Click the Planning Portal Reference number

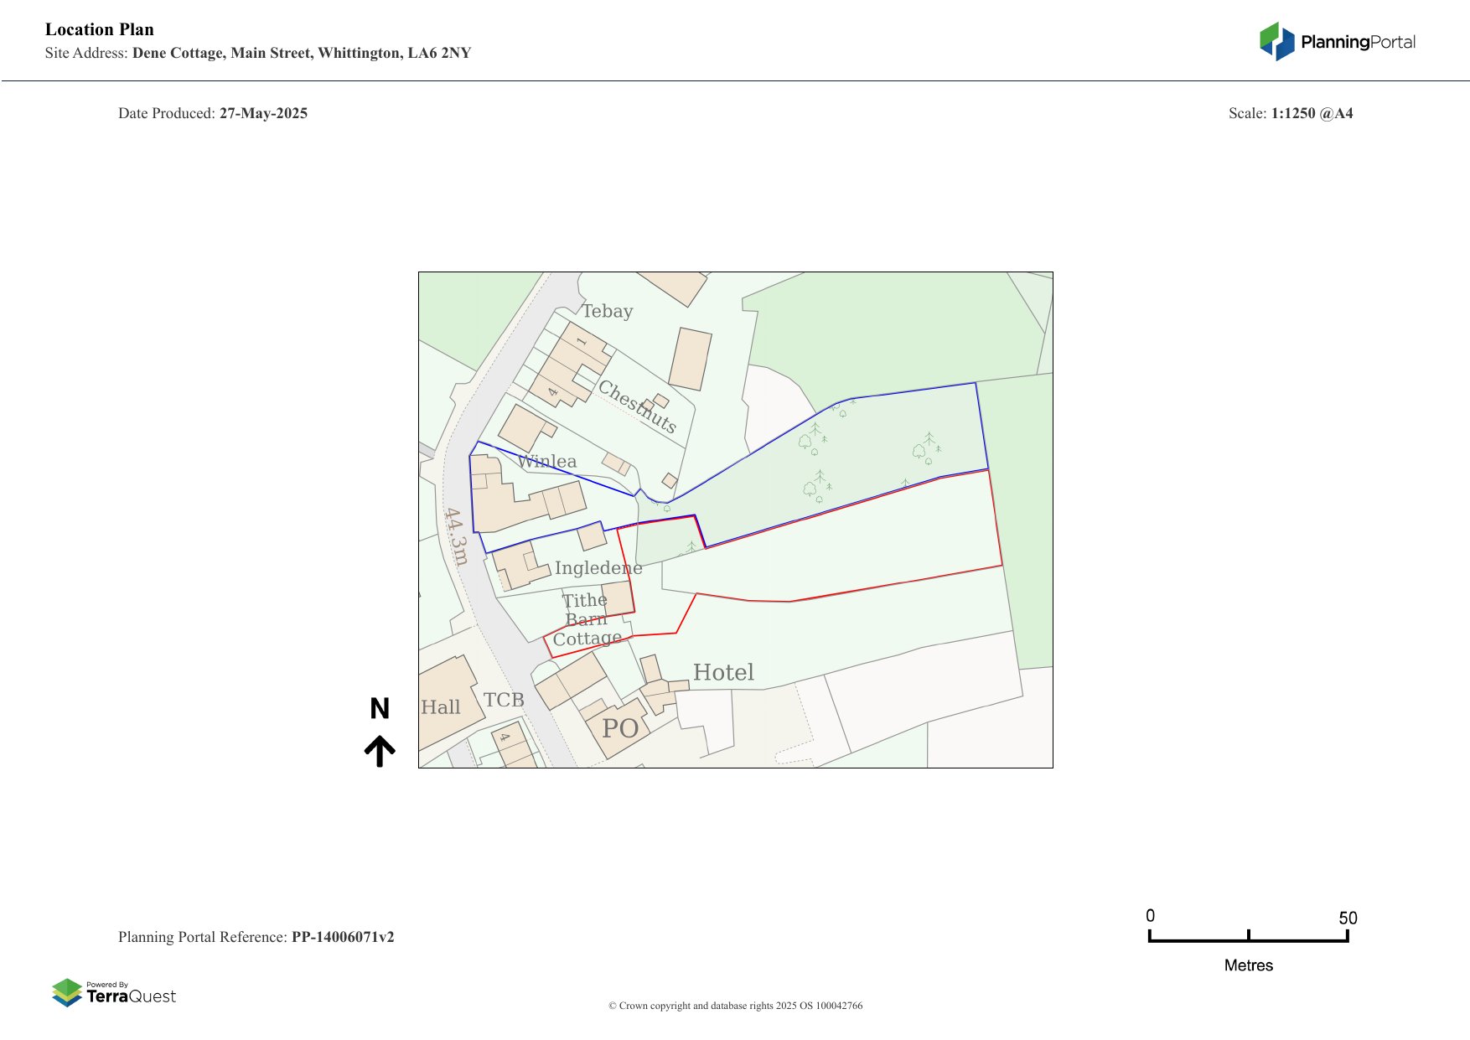[x=342, y=937]
